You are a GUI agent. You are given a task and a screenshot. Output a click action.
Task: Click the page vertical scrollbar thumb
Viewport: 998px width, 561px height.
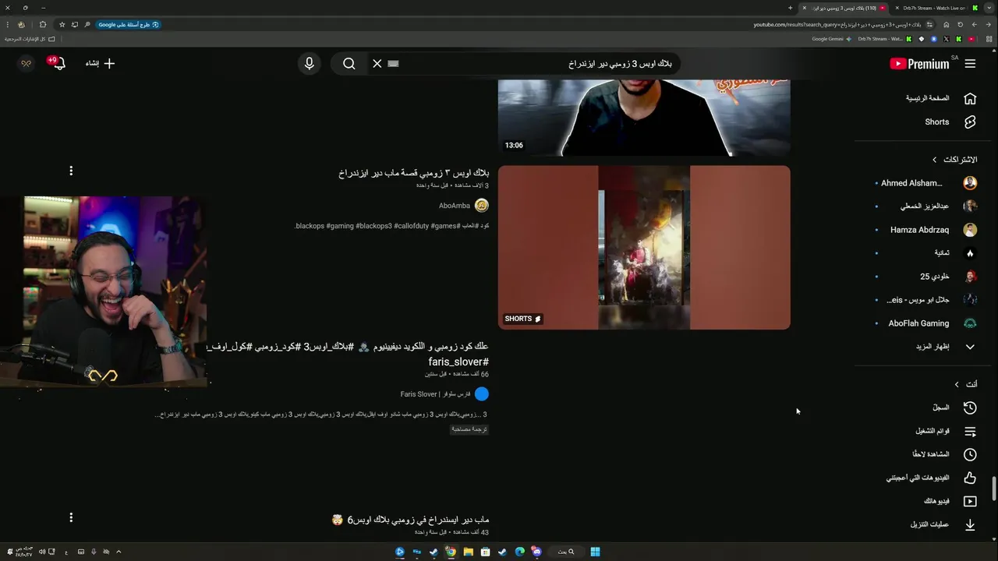click(994, 489)
